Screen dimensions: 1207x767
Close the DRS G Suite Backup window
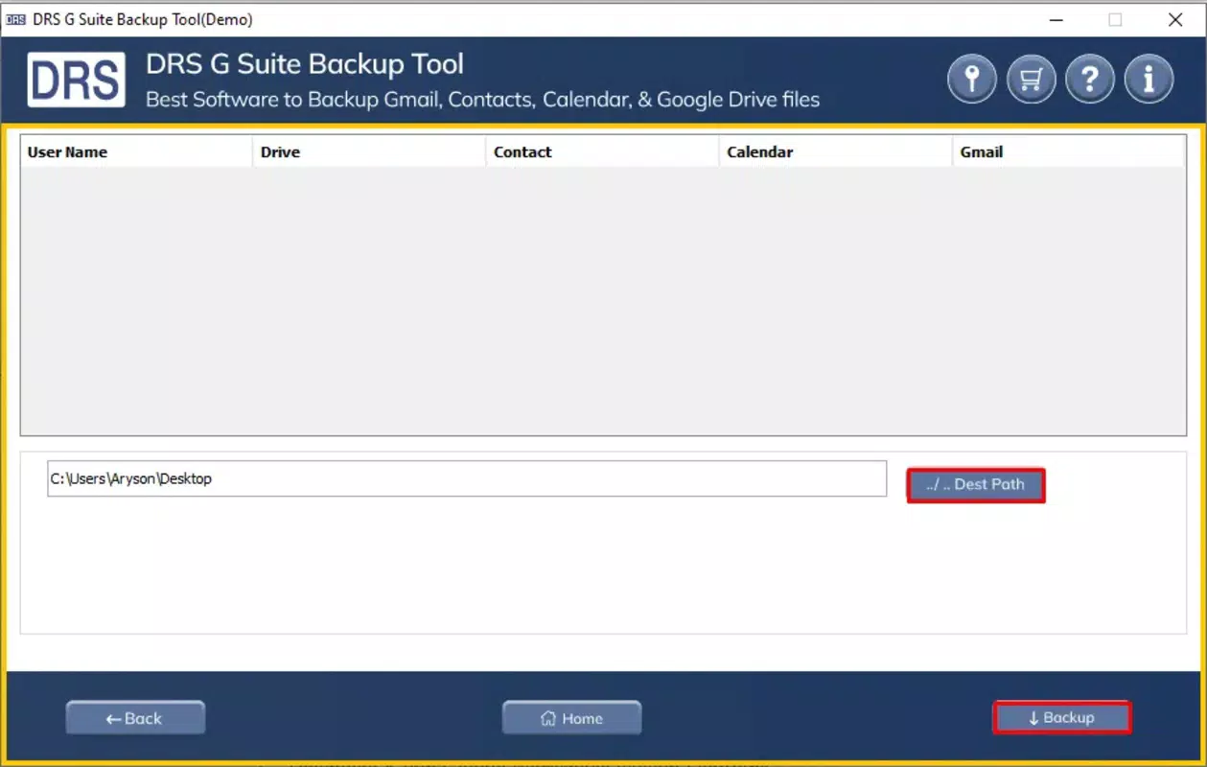click(1174, 19)
